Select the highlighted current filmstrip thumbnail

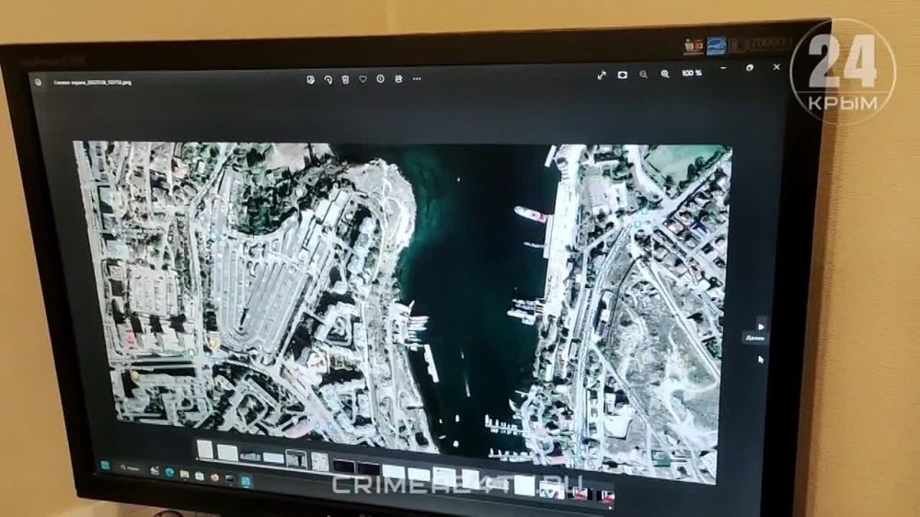[296, 459]
